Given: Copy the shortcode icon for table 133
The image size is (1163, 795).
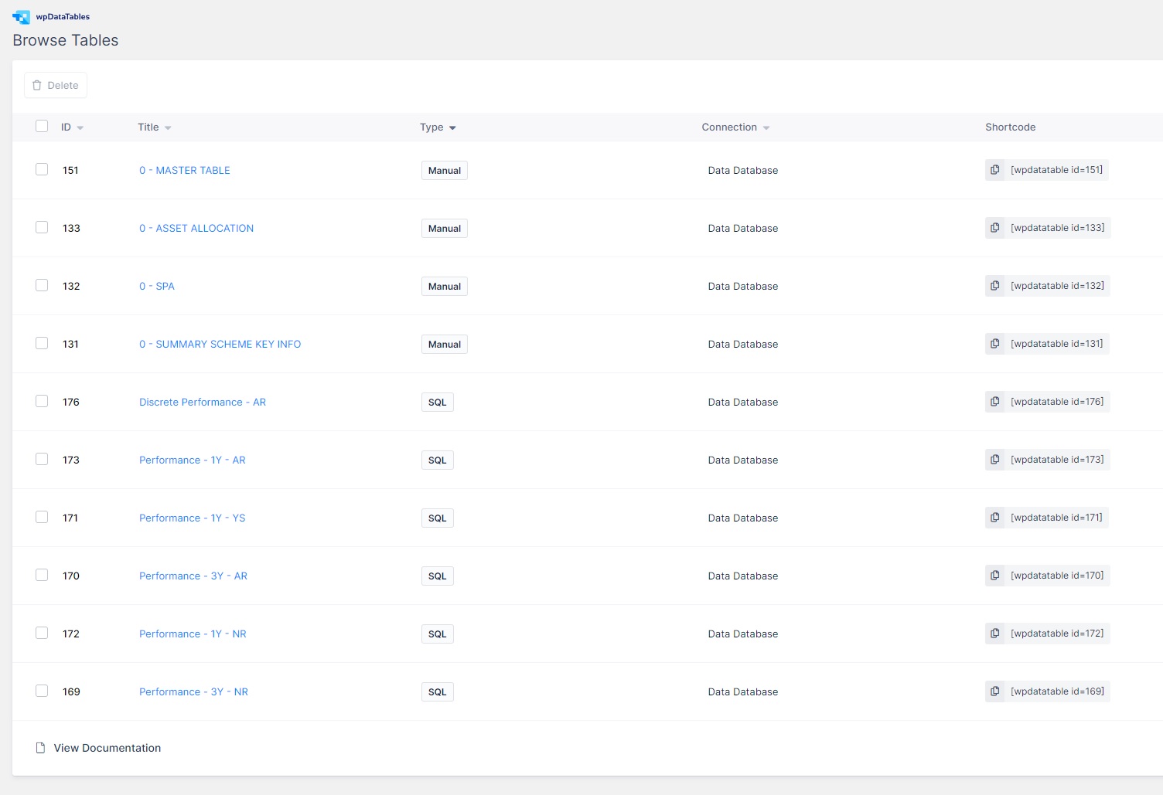Looking at the screenshot, I should coord(994,228).
